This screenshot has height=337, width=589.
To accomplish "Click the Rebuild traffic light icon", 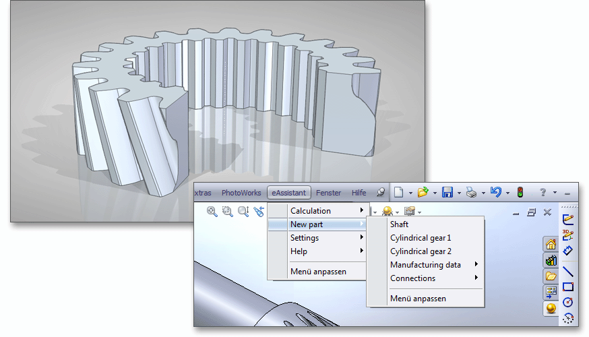I will [520, 193].
